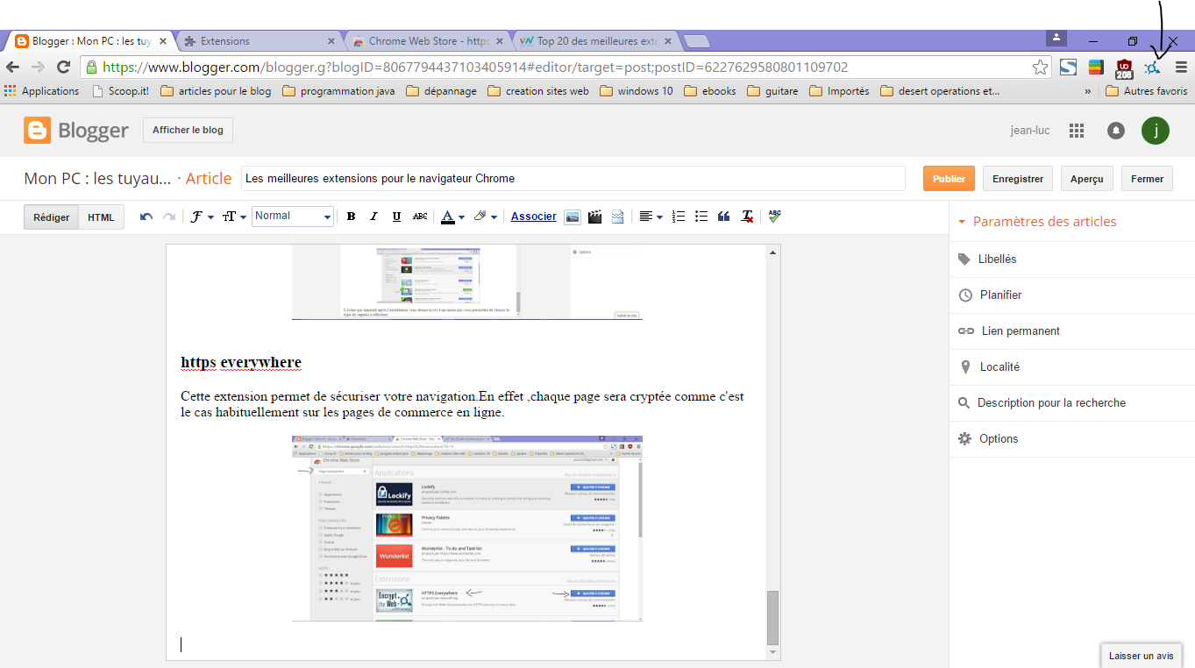Switch to HTML editing mode
1195x668 pixels.
click(101, 217)
